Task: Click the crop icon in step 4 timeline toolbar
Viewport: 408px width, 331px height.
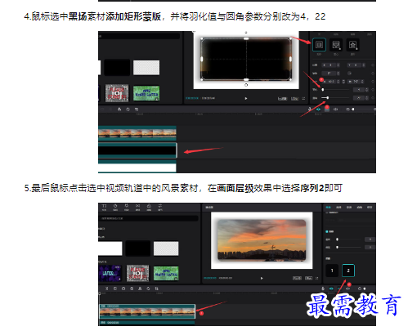Action: click(x=137, y=110)
